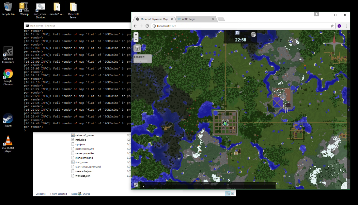Open the Minecraft Server desktop folder
This screenshot has height=205, width=358.
tap(73, 11)
